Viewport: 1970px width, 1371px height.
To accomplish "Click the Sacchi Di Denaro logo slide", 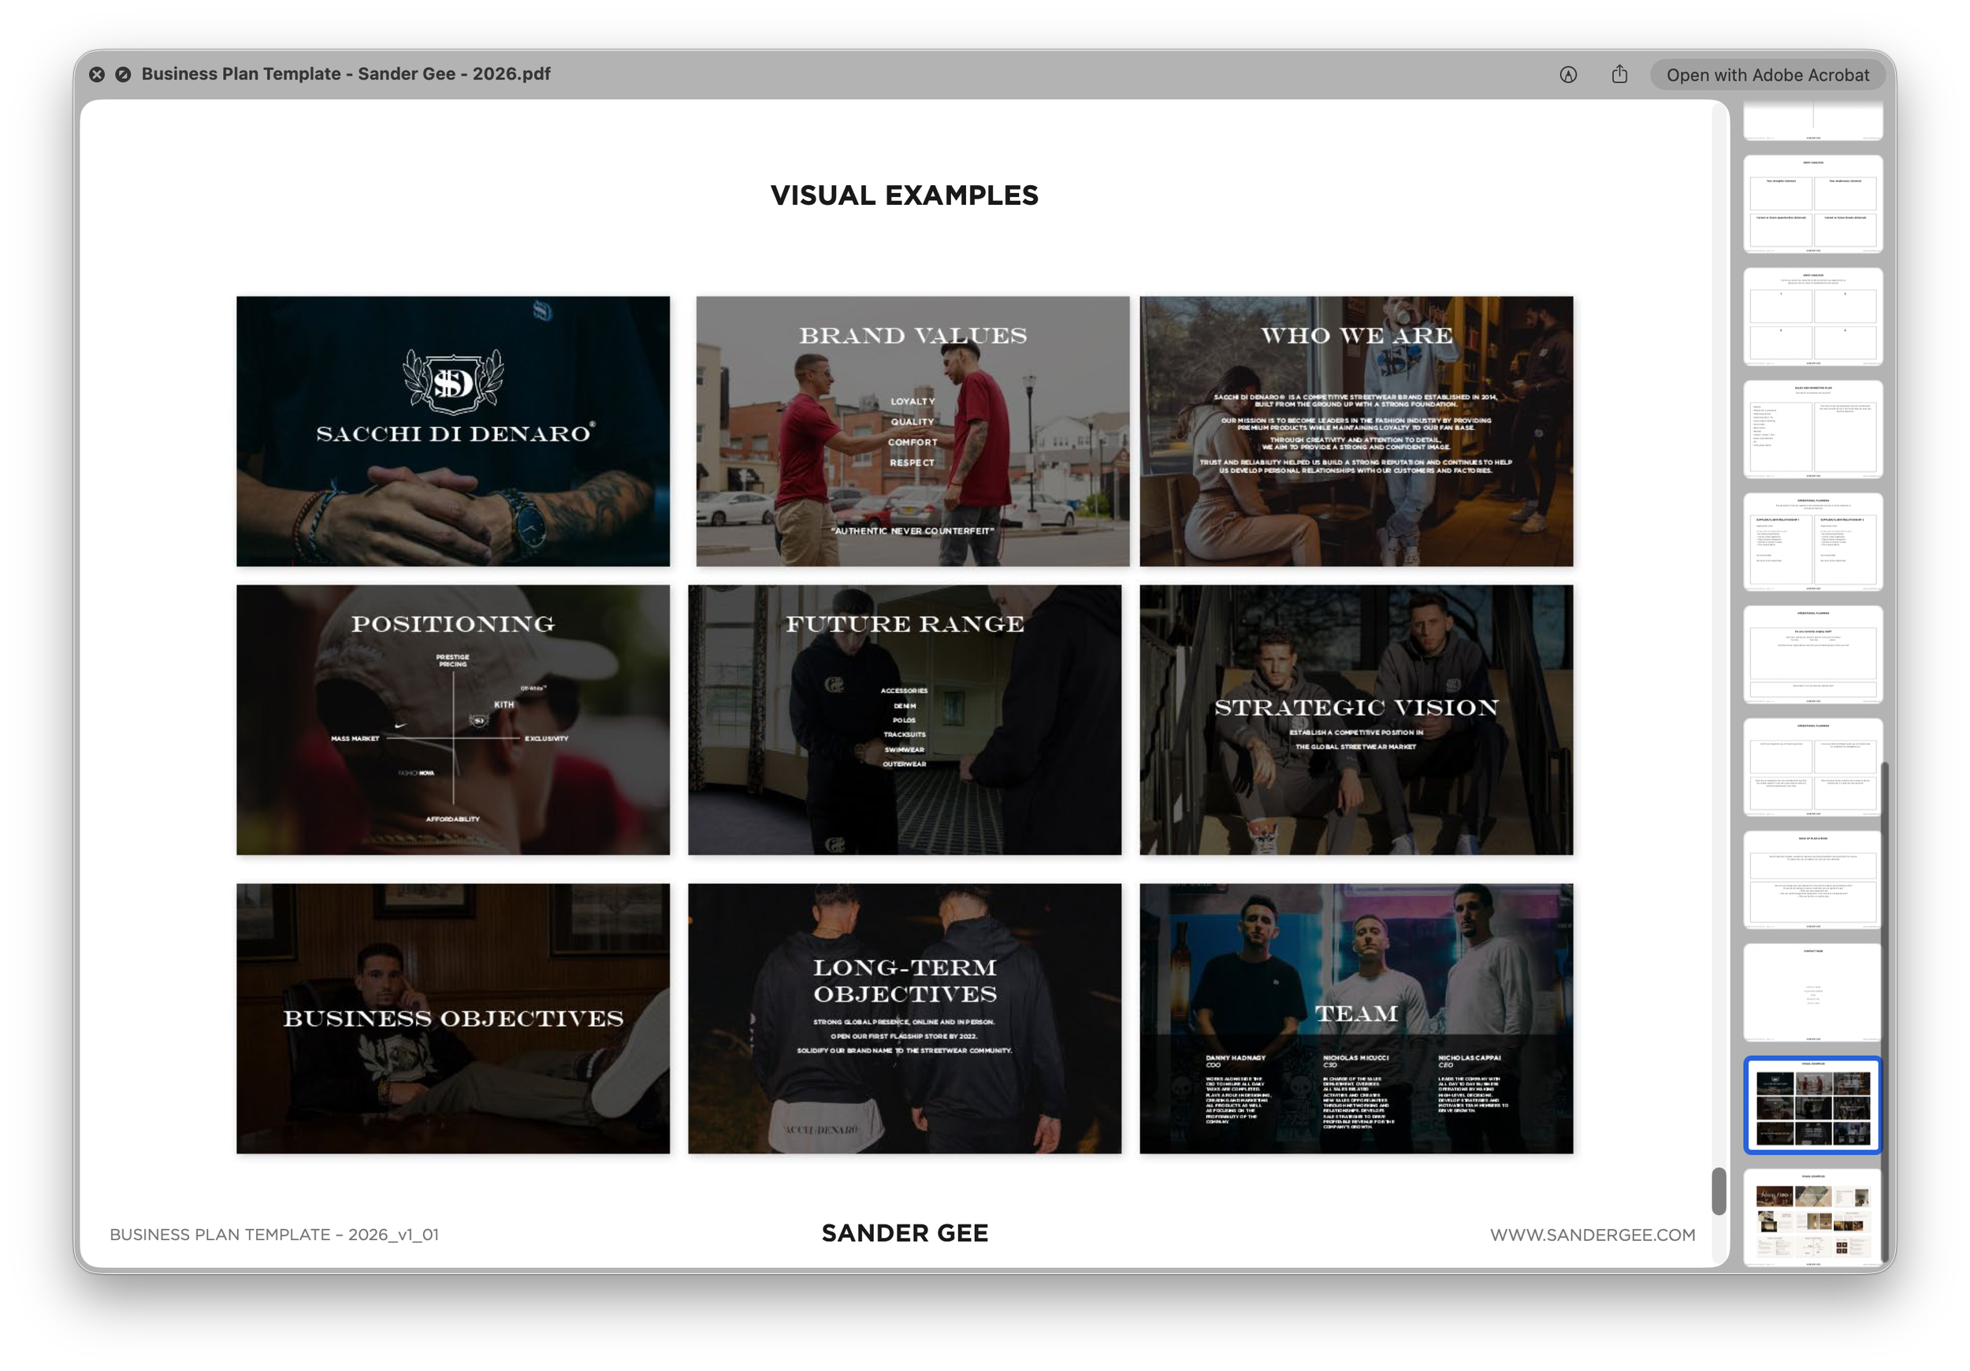I will tap(453, 432).
